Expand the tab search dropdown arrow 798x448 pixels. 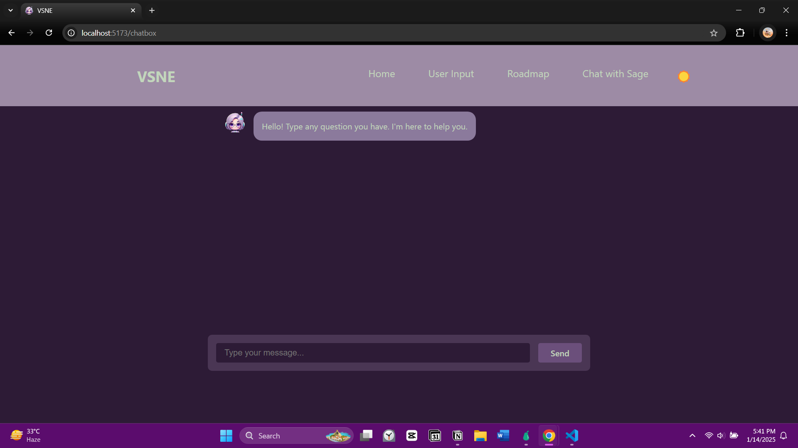[10, 10]
